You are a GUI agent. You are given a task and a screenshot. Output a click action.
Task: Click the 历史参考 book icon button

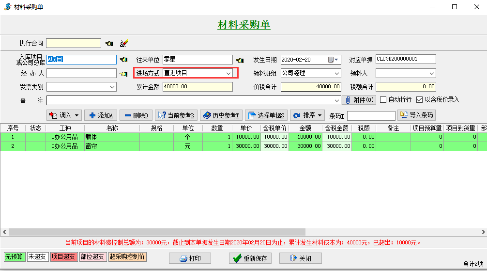[x=221, y=115]
